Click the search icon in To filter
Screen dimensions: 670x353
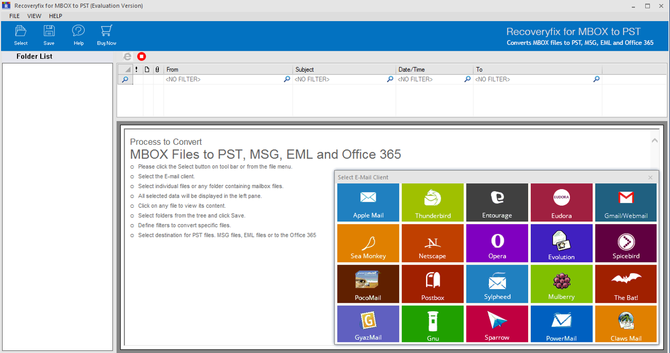click(597, 79)
